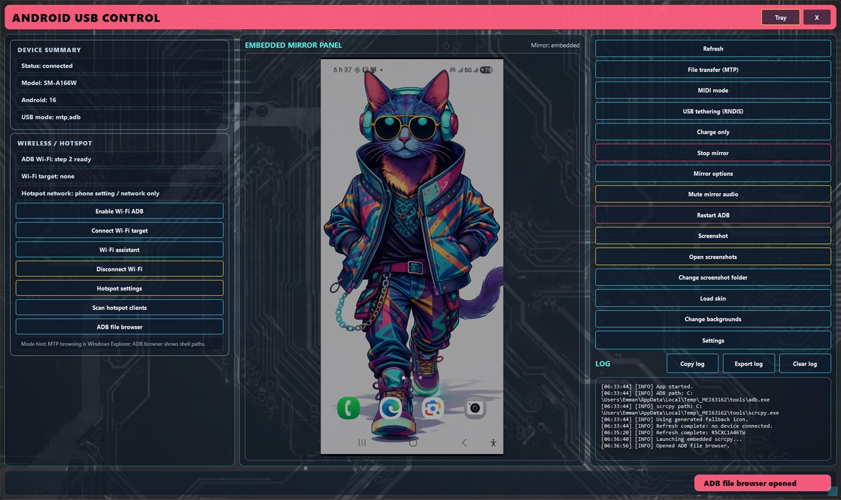
Task: Click Stop mirror
Action: (x=713, y=153)
